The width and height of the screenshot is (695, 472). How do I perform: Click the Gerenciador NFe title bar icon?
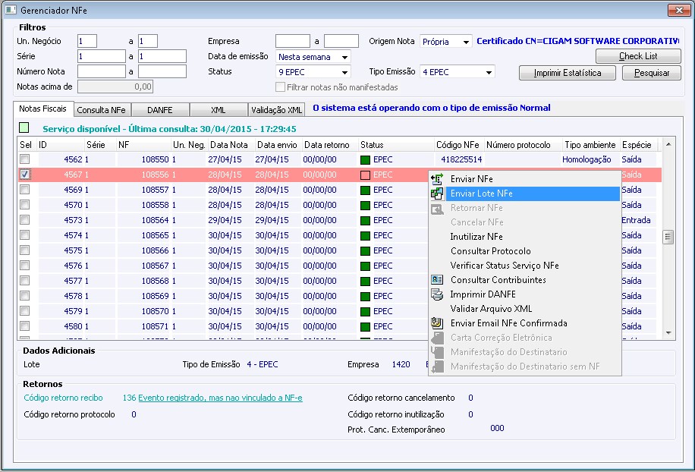click(x=11, y=10)
